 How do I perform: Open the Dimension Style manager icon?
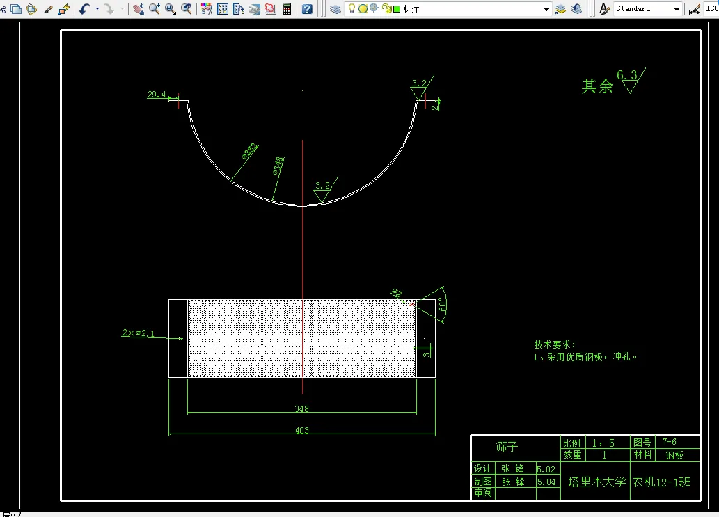(x=695, y=9)
